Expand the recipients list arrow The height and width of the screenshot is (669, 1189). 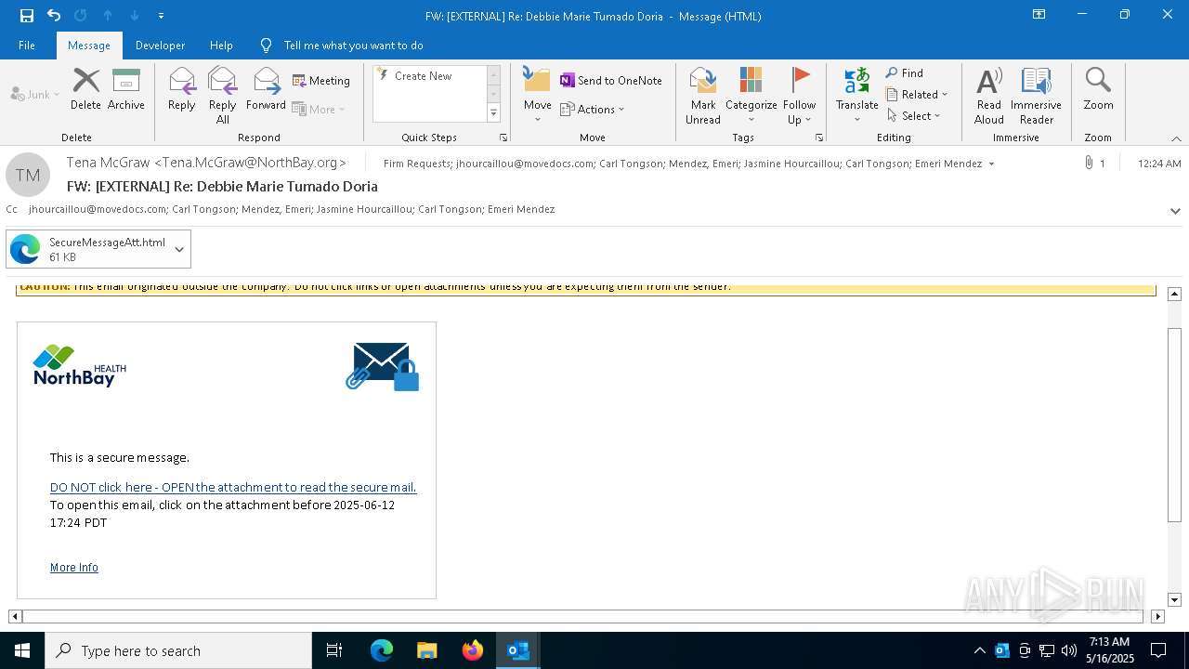991,164
